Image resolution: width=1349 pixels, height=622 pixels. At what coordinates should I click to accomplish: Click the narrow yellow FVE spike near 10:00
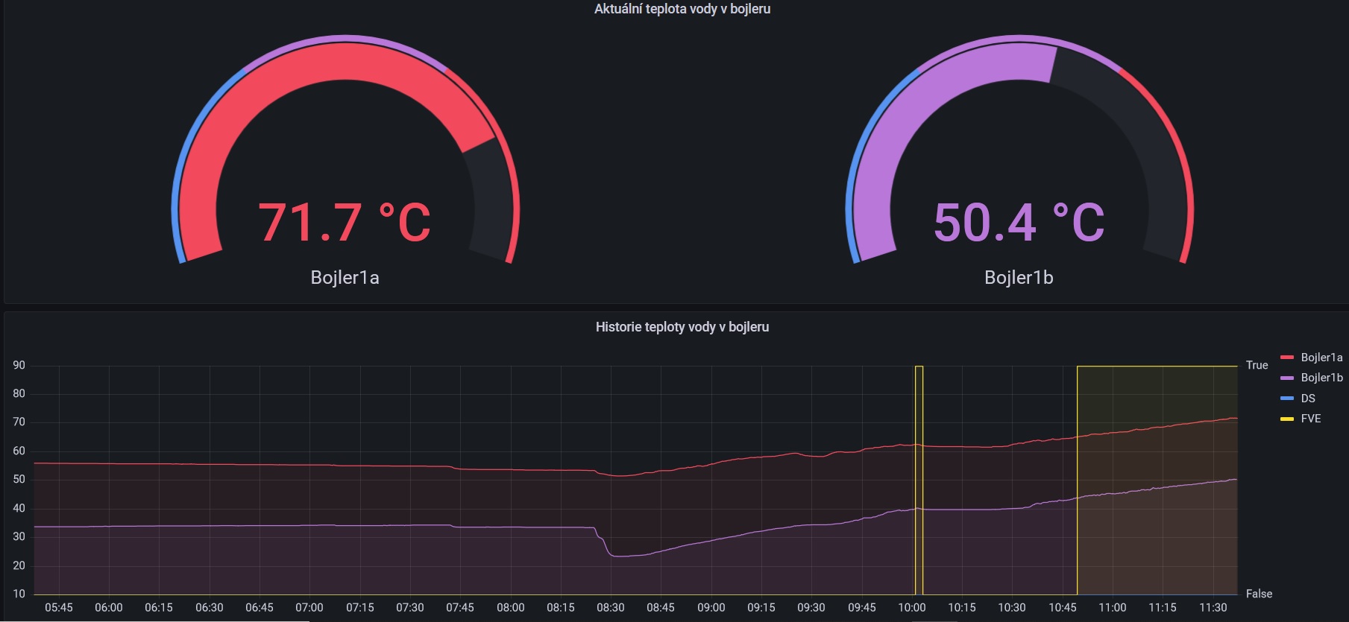tap(919, 480)
